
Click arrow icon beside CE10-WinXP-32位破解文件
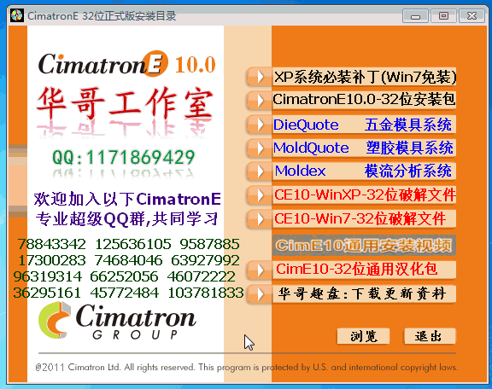point(260,195)
